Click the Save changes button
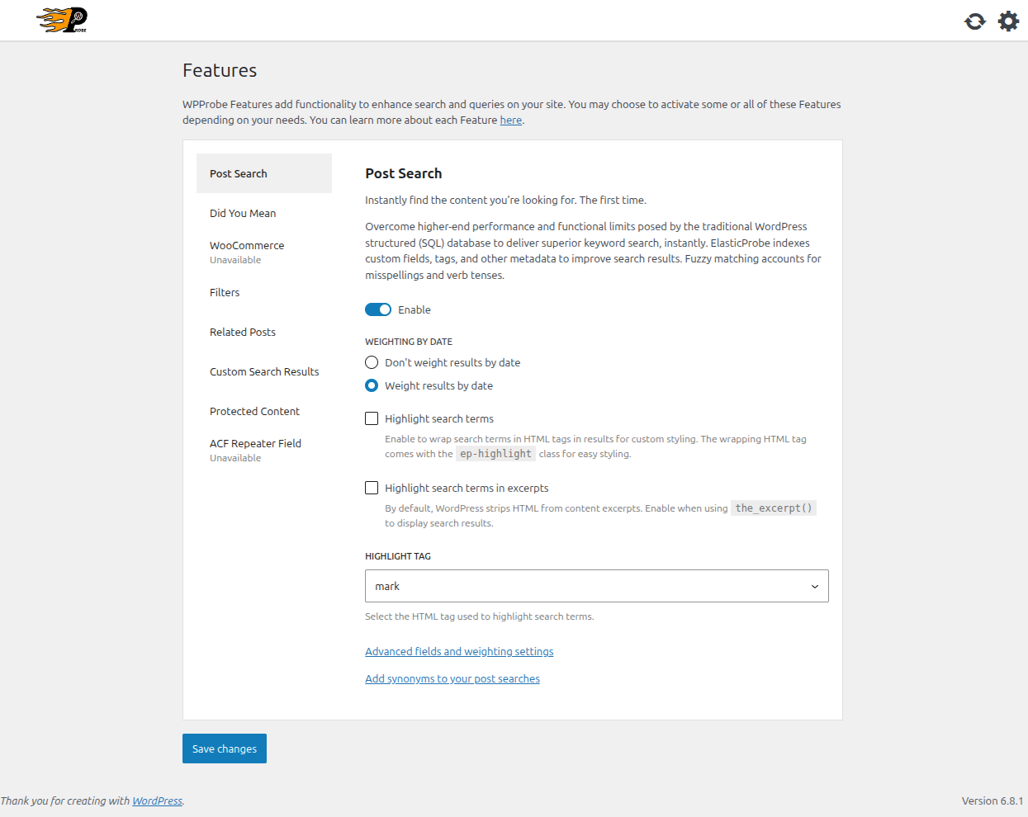This screenshot has width=1028, height=817. 225,749
